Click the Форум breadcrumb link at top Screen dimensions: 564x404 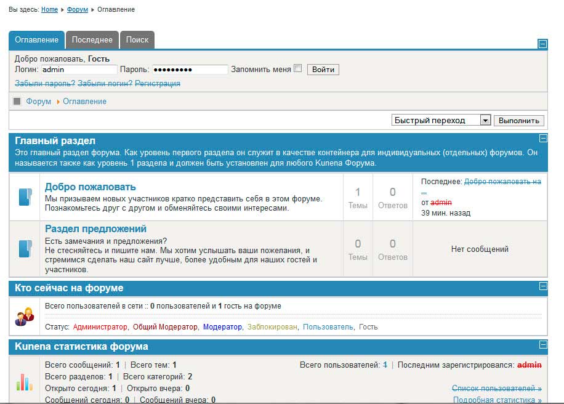(x=78, y=9)
